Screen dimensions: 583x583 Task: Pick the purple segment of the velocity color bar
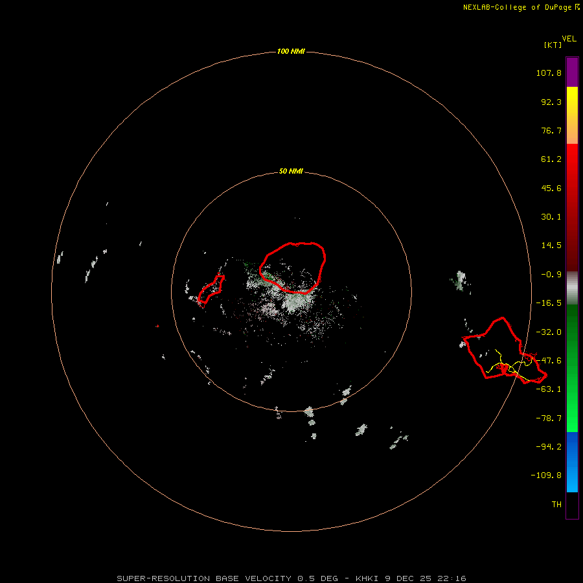coord(572,72)
